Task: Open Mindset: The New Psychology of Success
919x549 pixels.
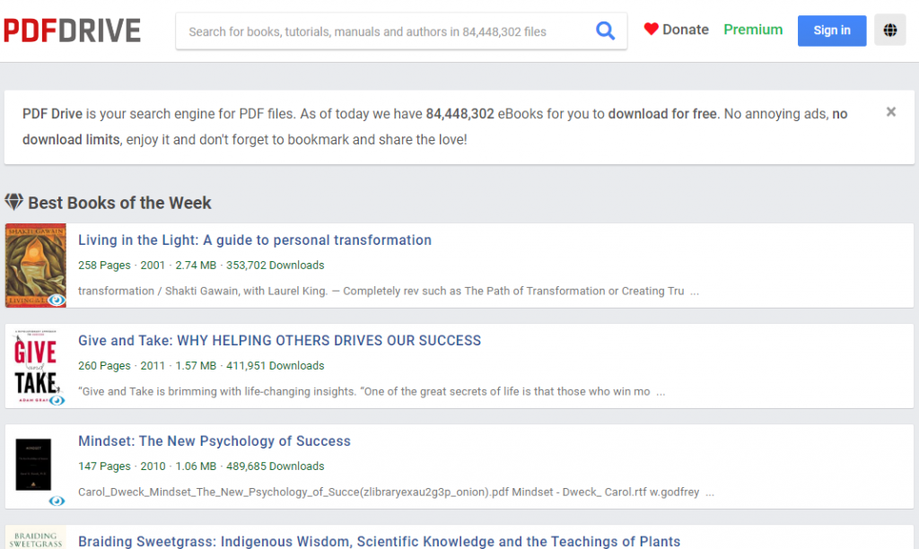Action: point(214,441)
